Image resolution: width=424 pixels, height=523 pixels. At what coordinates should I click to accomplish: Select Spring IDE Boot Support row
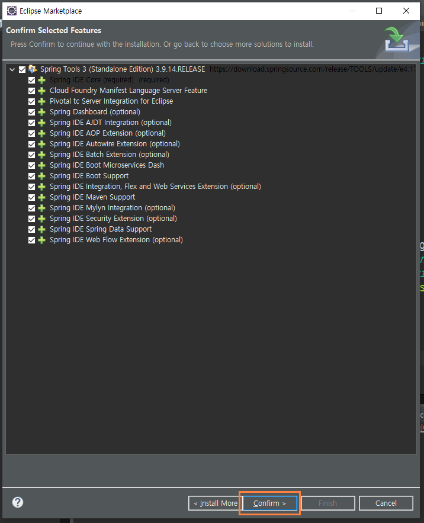click(x=89, y=176)
